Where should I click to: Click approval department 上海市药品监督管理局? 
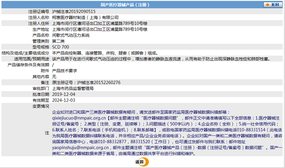click(x=73, y=88)
